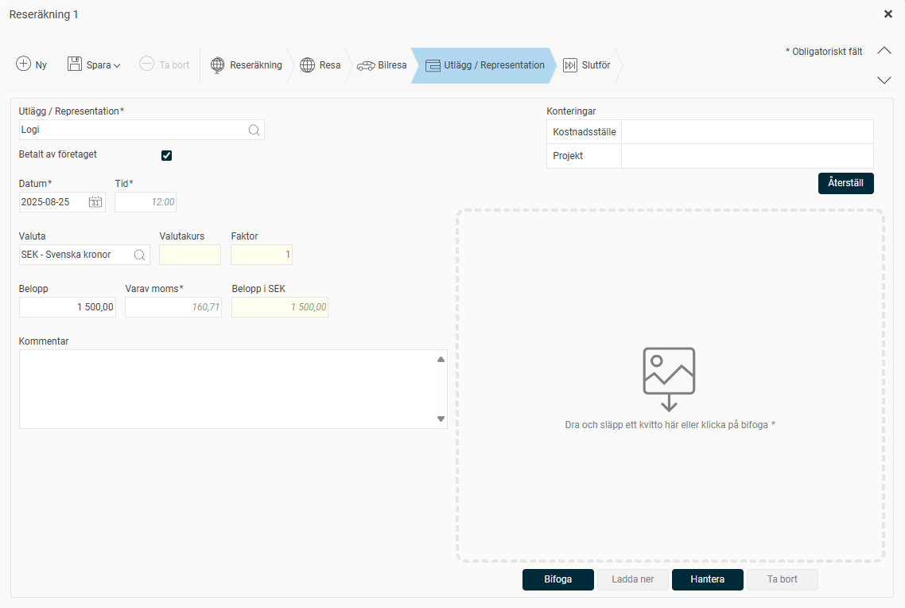905x608 pixels.
Task: Collapse toolbar with the up chevron
Action: (884, 51)
